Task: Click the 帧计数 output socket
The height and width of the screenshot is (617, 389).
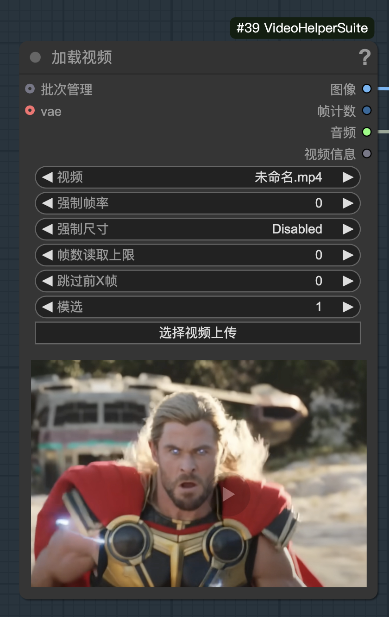Action: [x=367, y=110]
